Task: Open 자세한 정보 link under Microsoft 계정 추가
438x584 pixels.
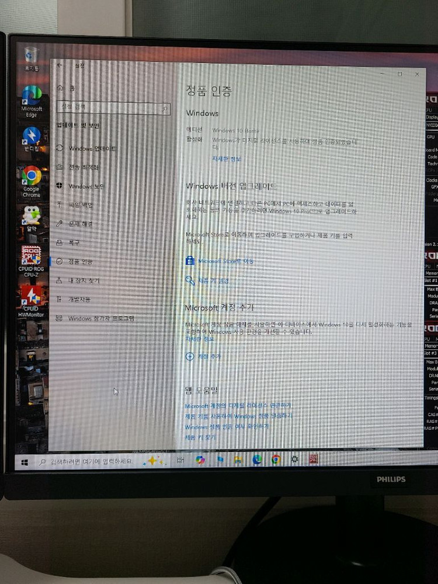Action: click(200, 339)
